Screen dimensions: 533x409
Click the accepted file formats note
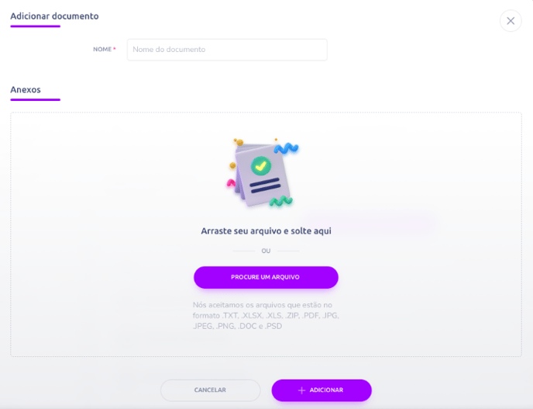[x=266, y=315]
